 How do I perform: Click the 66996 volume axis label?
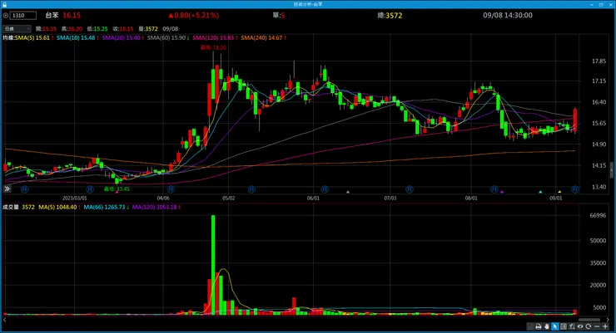(598, 215)
